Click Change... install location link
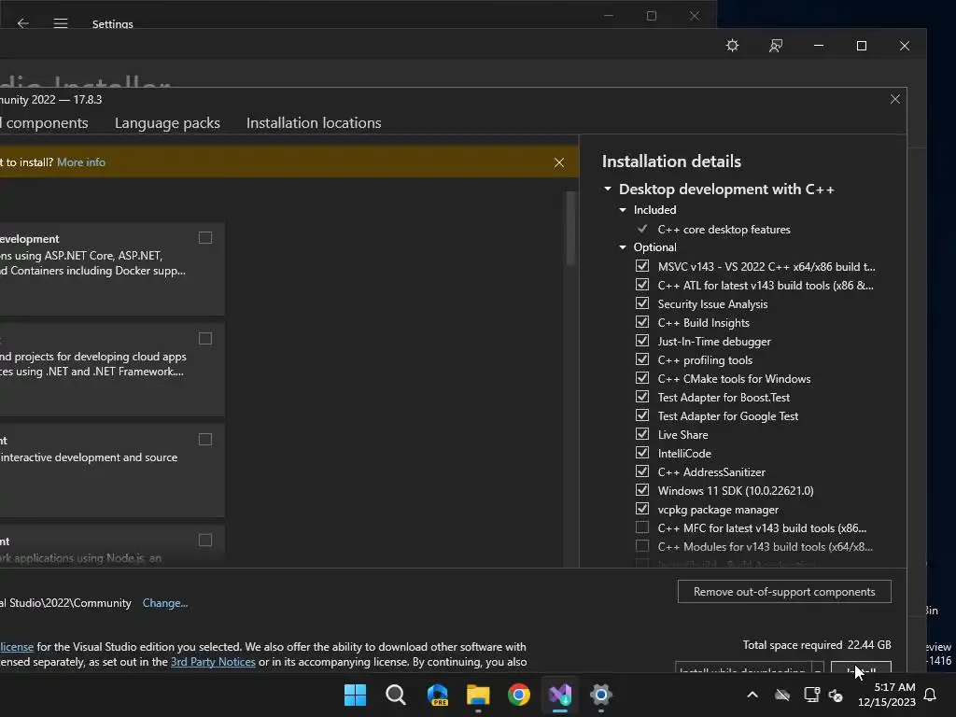Viewport: 956px width, 717px height. (x=165, y=603)
